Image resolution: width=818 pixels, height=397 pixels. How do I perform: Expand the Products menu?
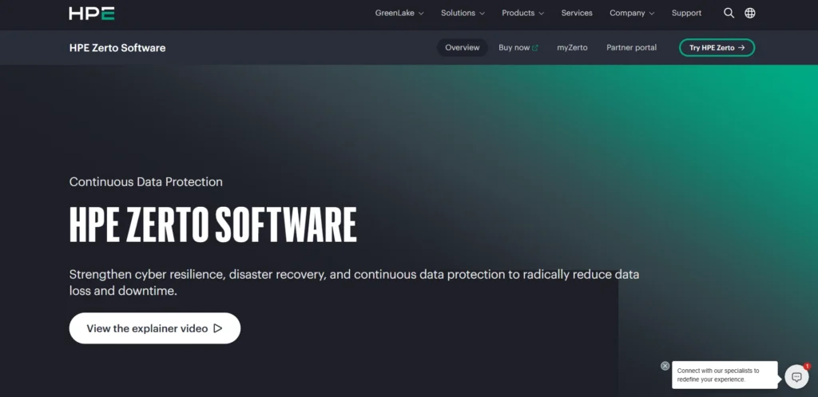pyautogui.click(x=522, y=13)
